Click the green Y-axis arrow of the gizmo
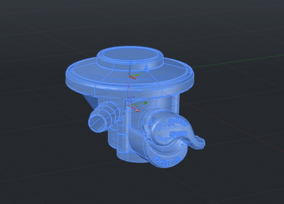The image size is (284, 204). tap(146, 103)
